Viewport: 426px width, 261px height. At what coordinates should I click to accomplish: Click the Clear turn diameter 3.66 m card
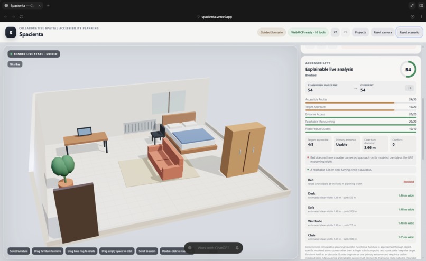click(375, 144)
